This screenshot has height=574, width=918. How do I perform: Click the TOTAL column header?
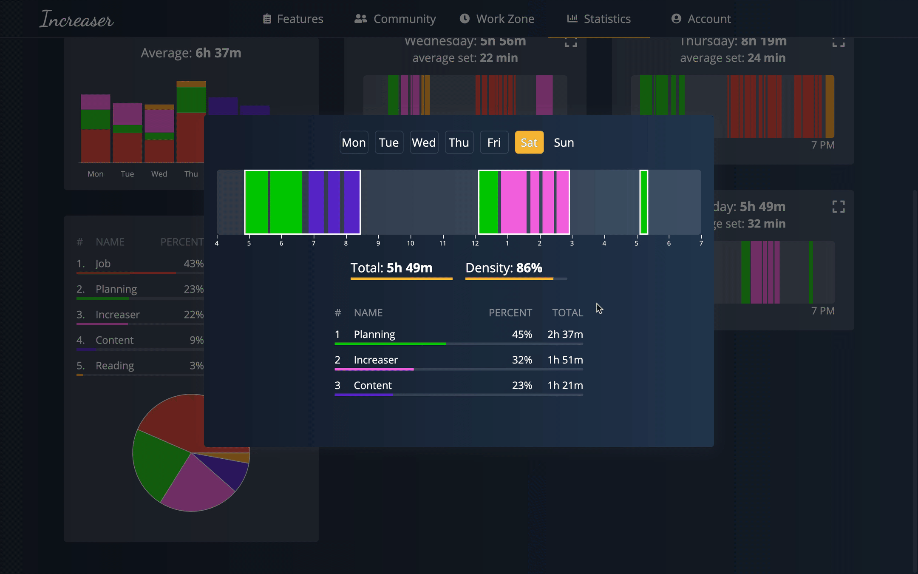(x=568, y=313)
